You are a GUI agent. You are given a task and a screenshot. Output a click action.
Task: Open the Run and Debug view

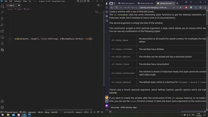(2, 25)
